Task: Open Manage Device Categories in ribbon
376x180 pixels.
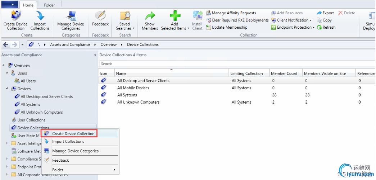Action: point(71,20)
